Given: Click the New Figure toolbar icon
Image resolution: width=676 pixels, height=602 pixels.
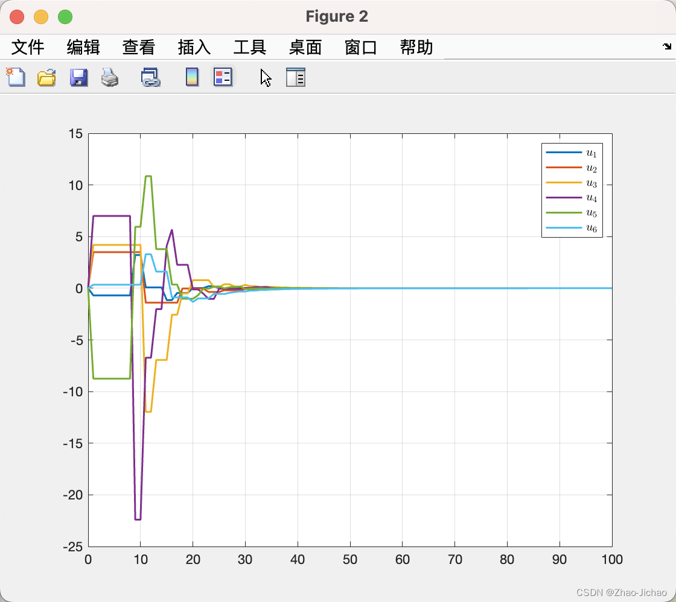Looking at the screenshot, I should (16, 78).
